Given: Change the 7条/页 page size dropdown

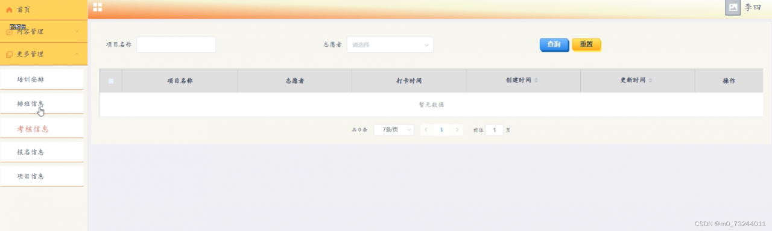Looking at the screenshot, I should (394, 129).
